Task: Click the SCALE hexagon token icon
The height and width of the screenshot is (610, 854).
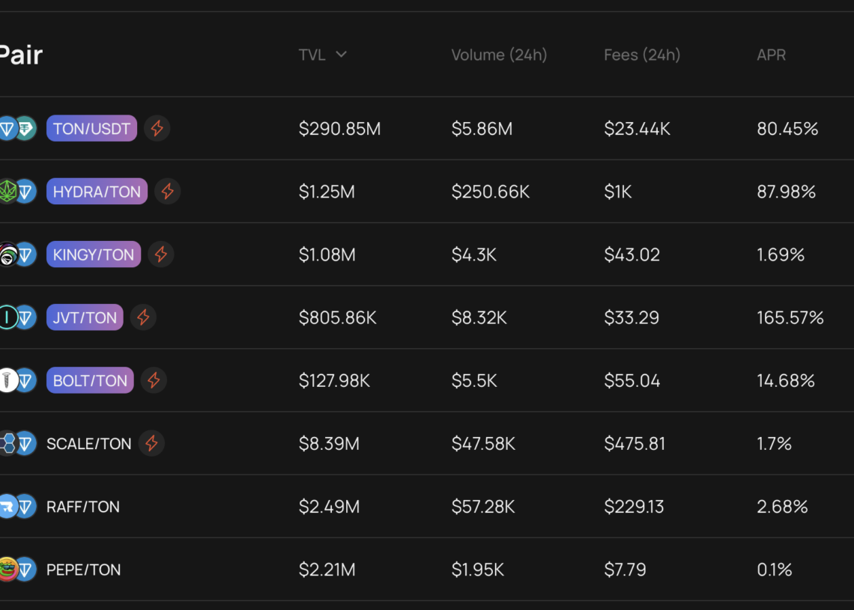Action: [x=9, y=443]
